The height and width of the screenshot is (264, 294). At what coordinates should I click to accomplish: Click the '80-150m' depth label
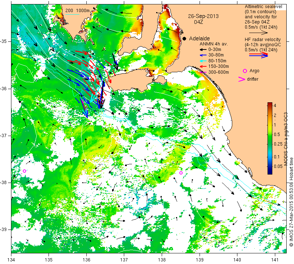tap(217, 61)
